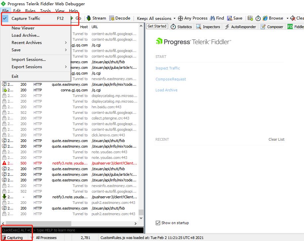The image size is (304, 241).
Task: Click the CustomRules.js loaded status message
Action: (x=152, y=237)
